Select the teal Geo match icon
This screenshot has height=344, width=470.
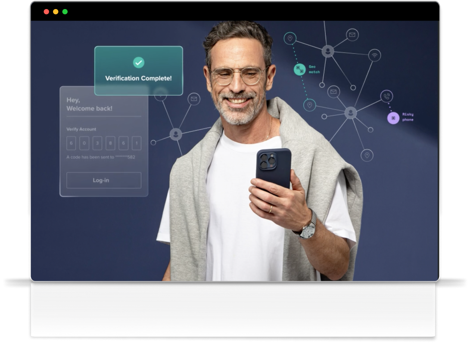tap(300, 69)
